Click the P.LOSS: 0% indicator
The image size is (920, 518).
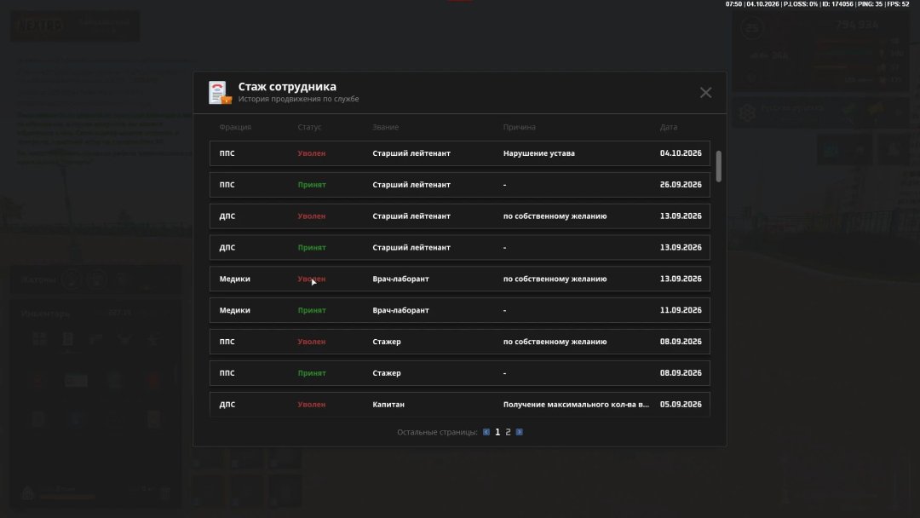click(800, 4)
